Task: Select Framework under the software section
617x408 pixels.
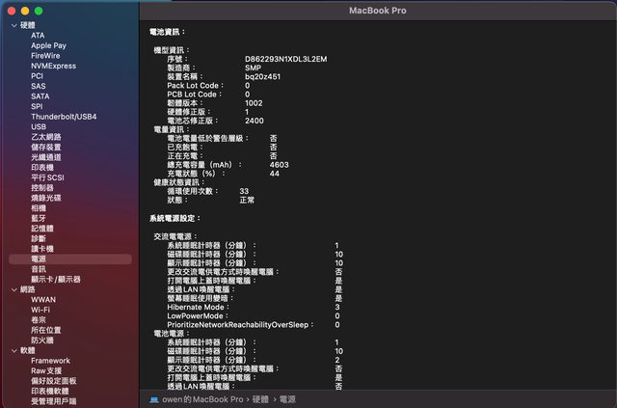Action: pyautogui.click(x=50, y=361)
